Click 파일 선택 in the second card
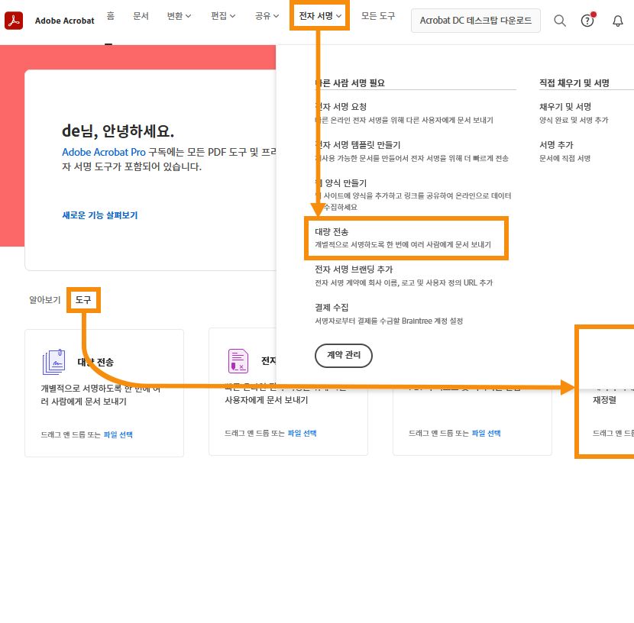The image size is (634, 623). [x=302, y=433]
